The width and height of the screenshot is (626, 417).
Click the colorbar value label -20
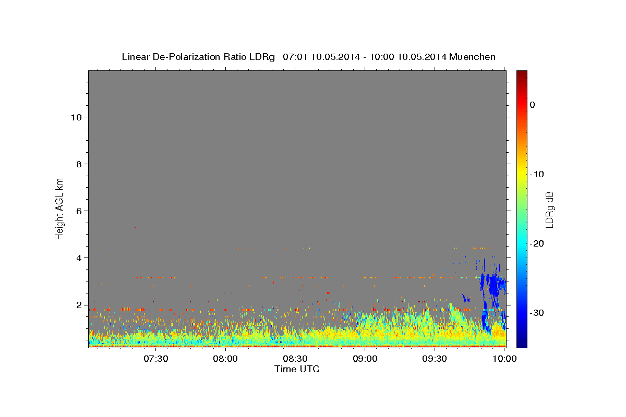(537, 243)
